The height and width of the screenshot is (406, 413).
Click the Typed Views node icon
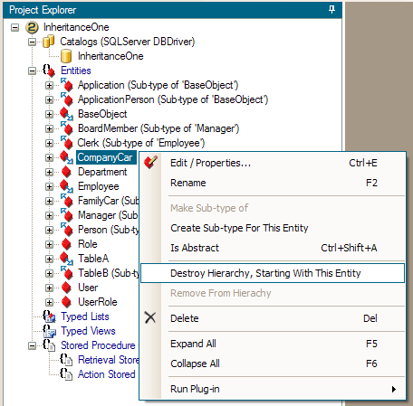(49, 331)
